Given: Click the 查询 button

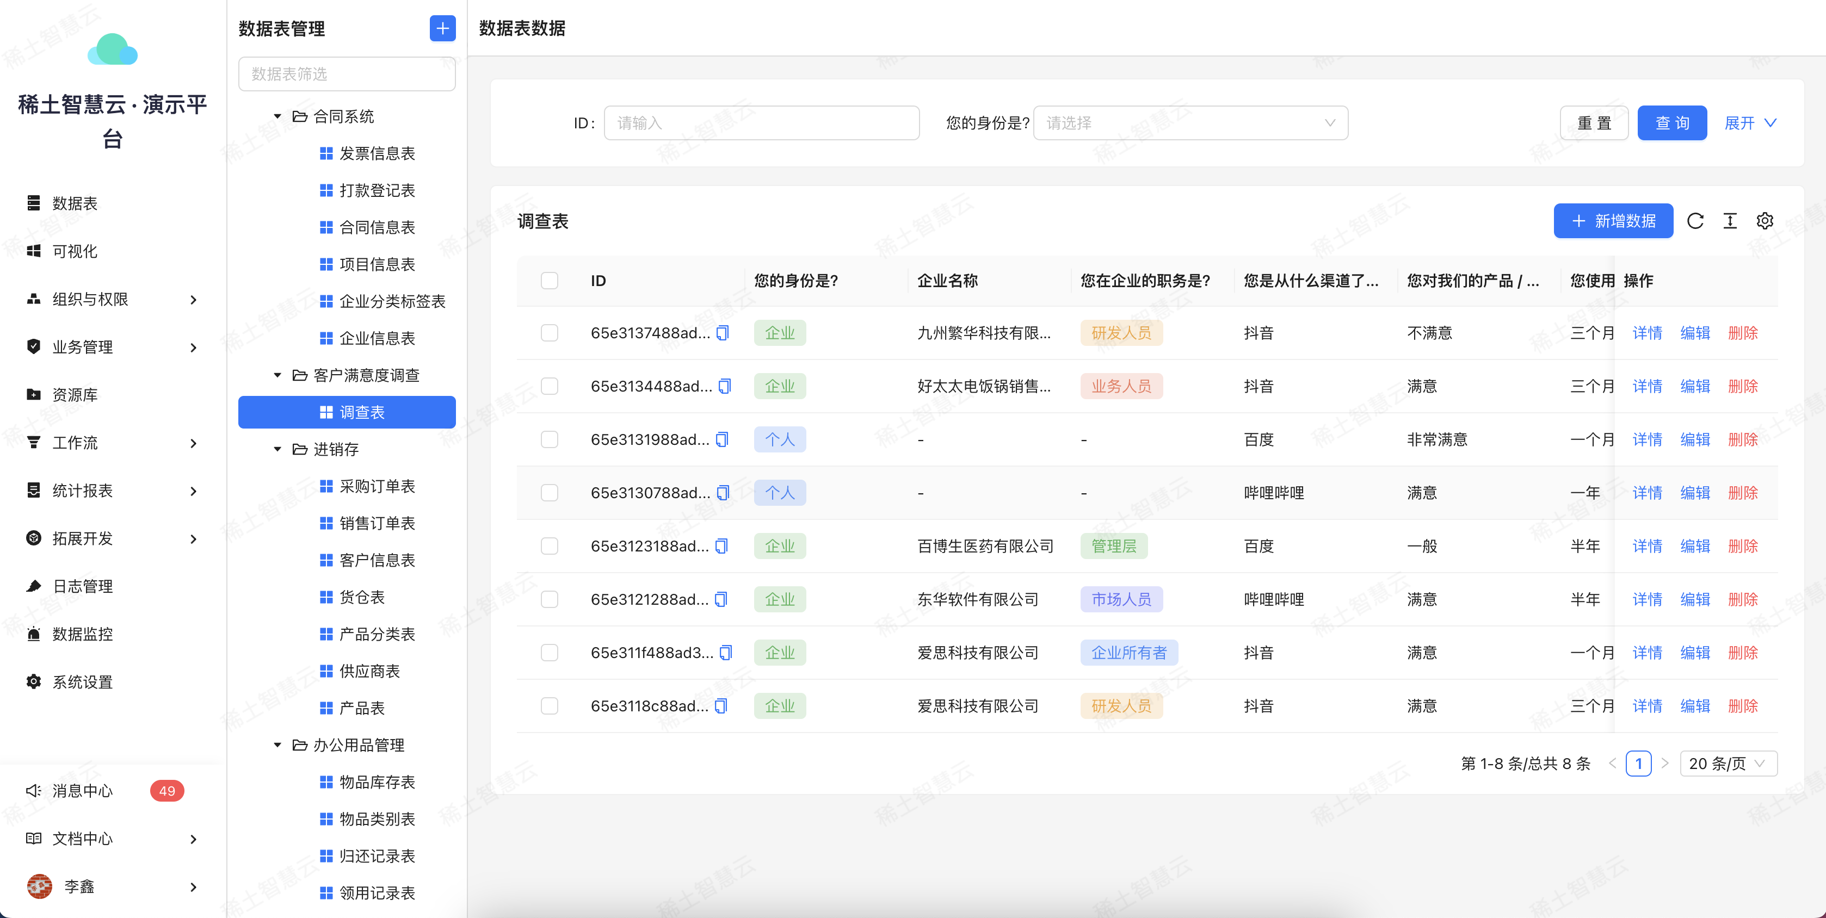Looking at the screenshot, I should point(1671,123).
